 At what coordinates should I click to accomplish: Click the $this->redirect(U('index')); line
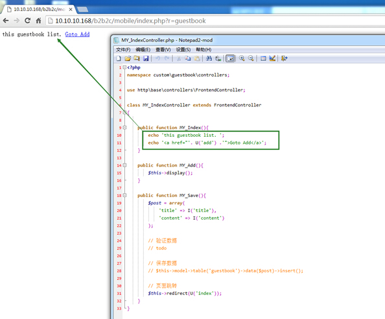click(185, 293)
